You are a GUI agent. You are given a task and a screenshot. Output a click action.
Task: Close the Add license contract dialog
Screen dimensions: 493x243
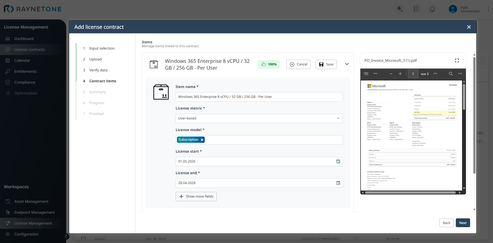pos(469,27)
